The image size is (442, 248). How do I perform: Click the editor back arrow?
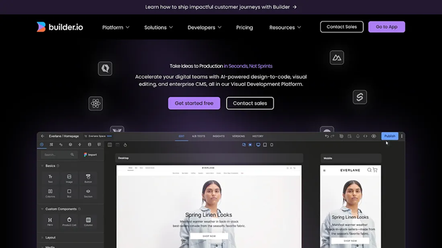(42, 136)
